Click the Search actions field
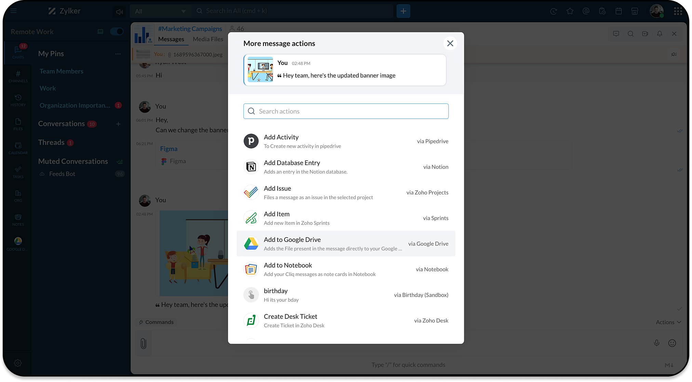This screenshot has height=382, width=692. (346, 111)
